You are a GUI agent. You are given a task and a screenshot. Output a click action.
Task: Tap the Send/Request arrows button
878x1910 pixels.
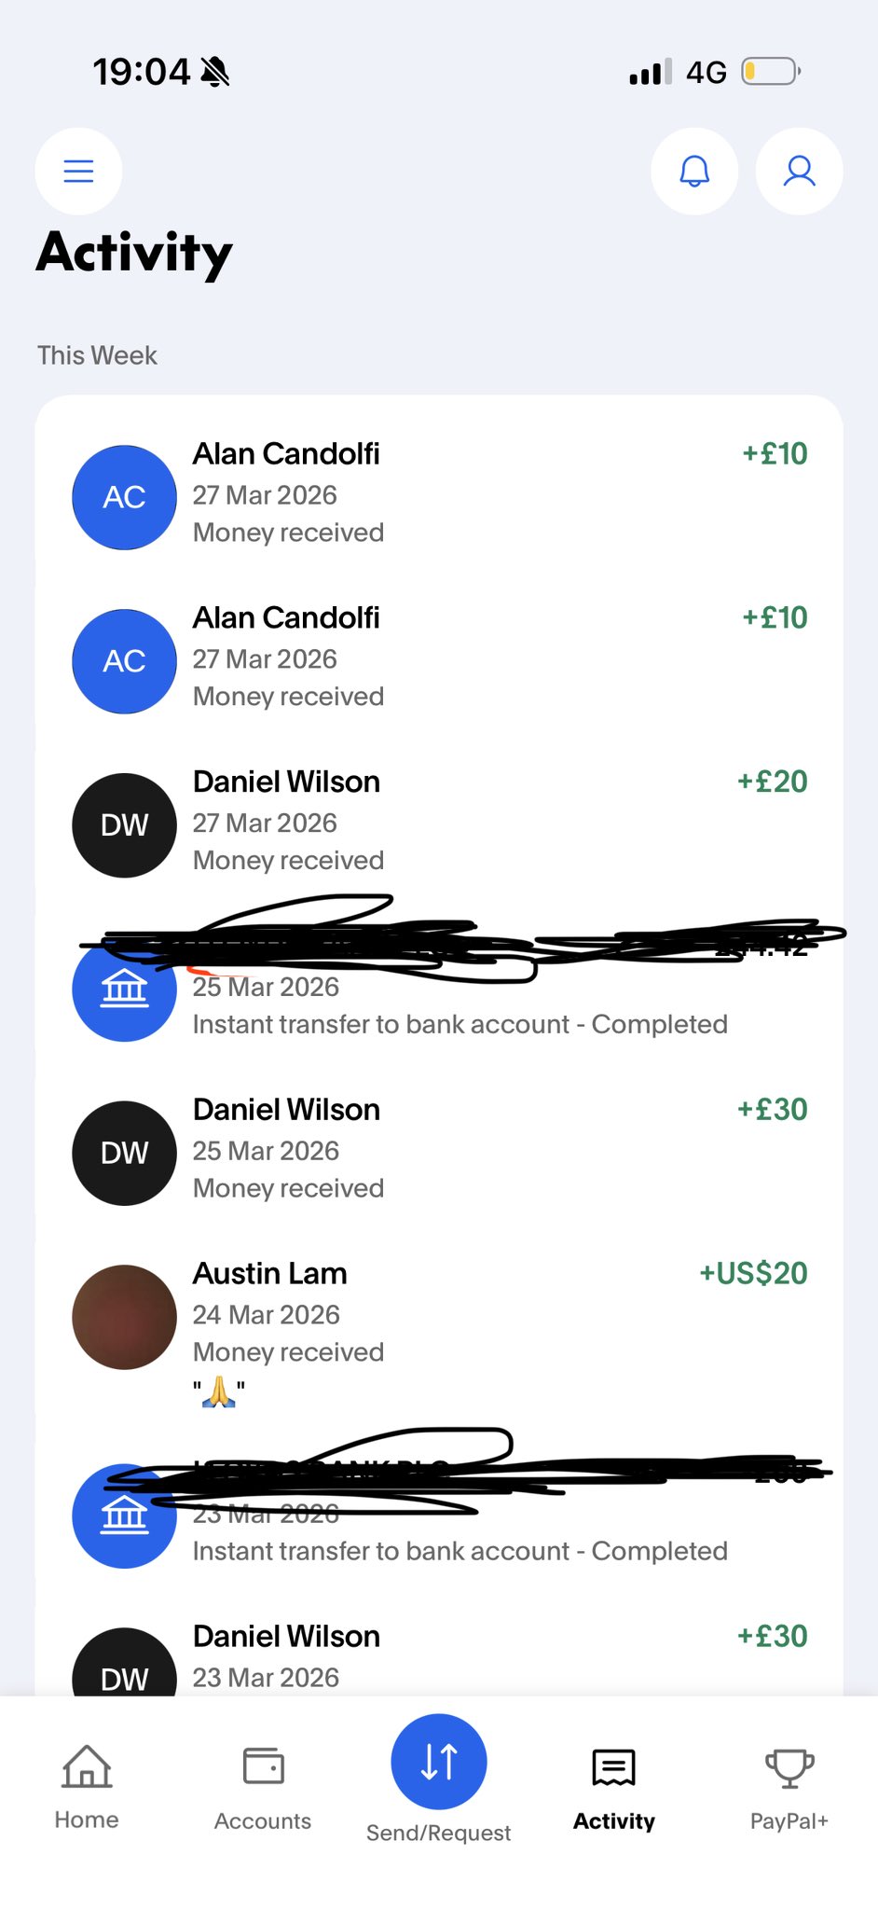click(x=439, y=1761)
